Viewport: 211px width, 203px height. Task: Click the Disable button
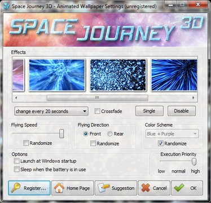182,111
